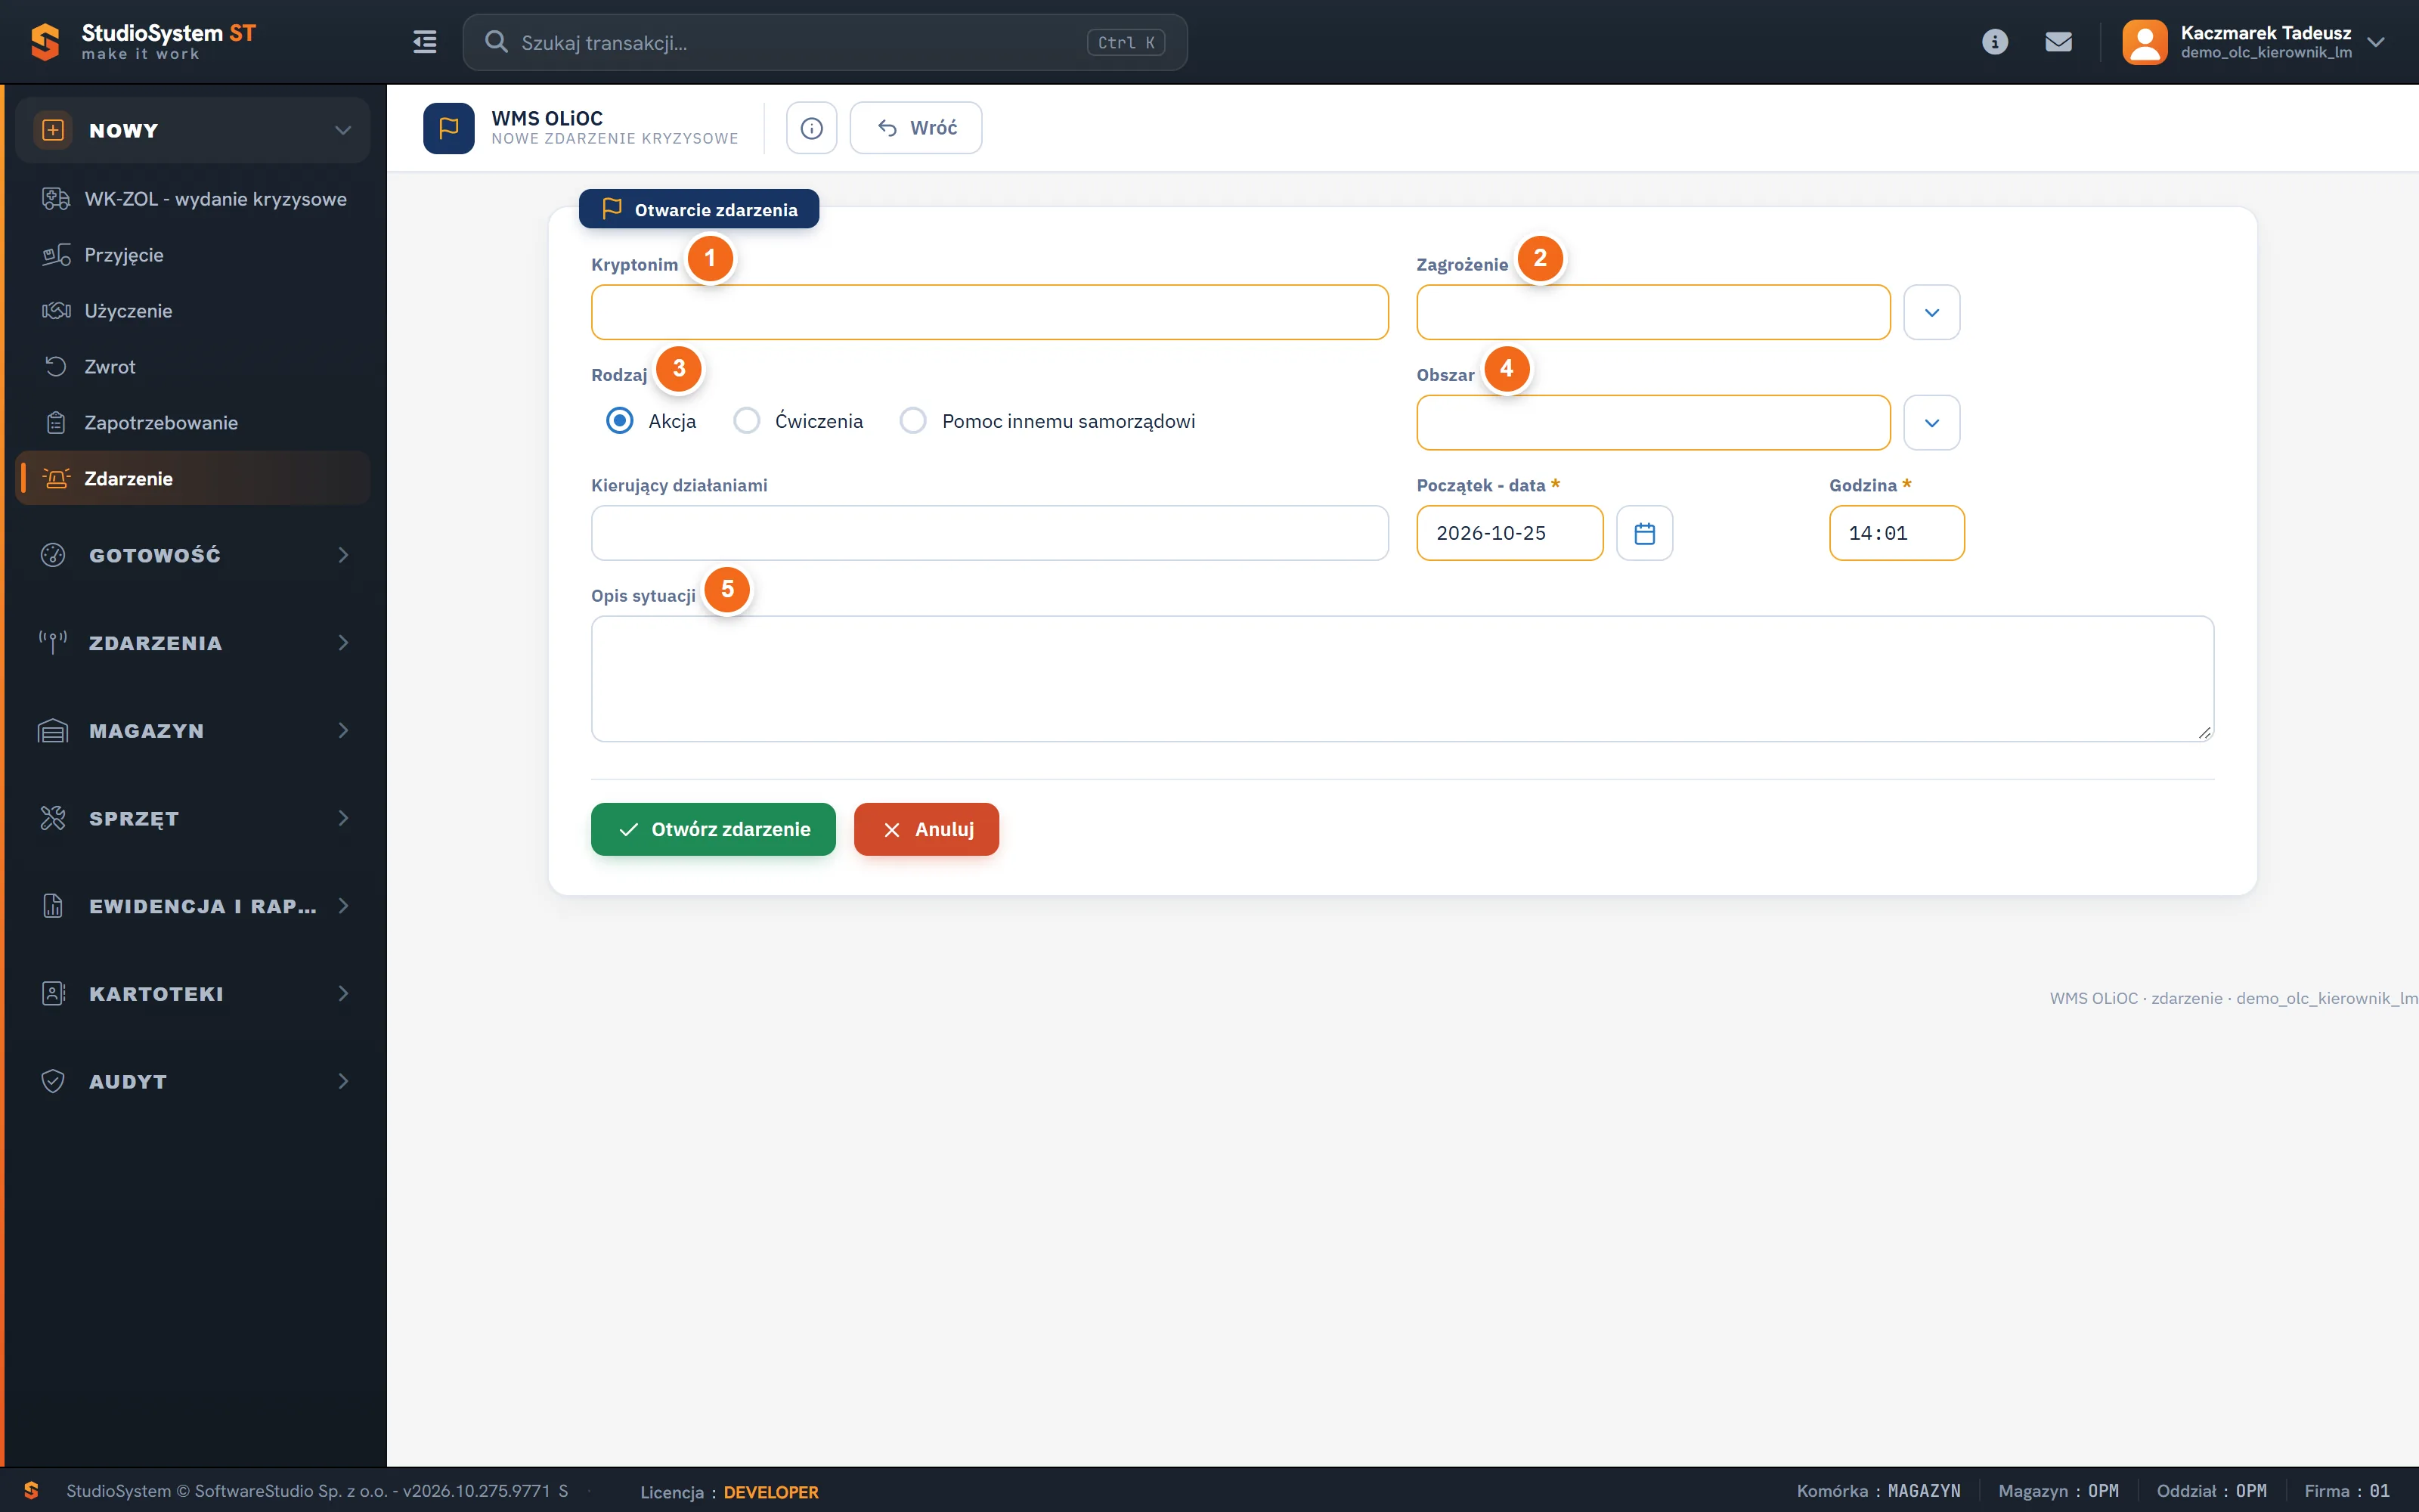This screenshot has width=2419, height=1512.
Task: Expand the SPRZĘT sidebar section
Action: click(x=193, y=818)
